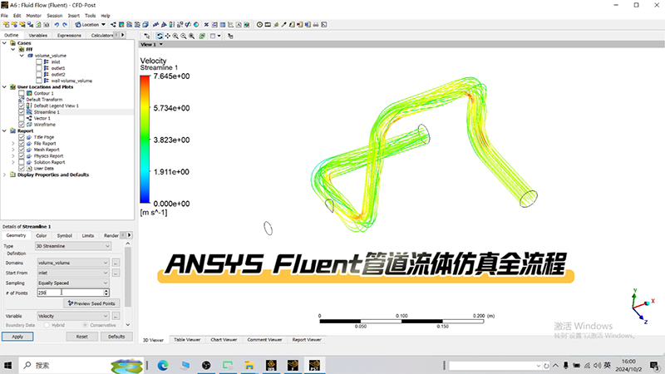Click the Volume Rendering cube icon
This screenshot has width=665, height=374.
tap(145, 25)
